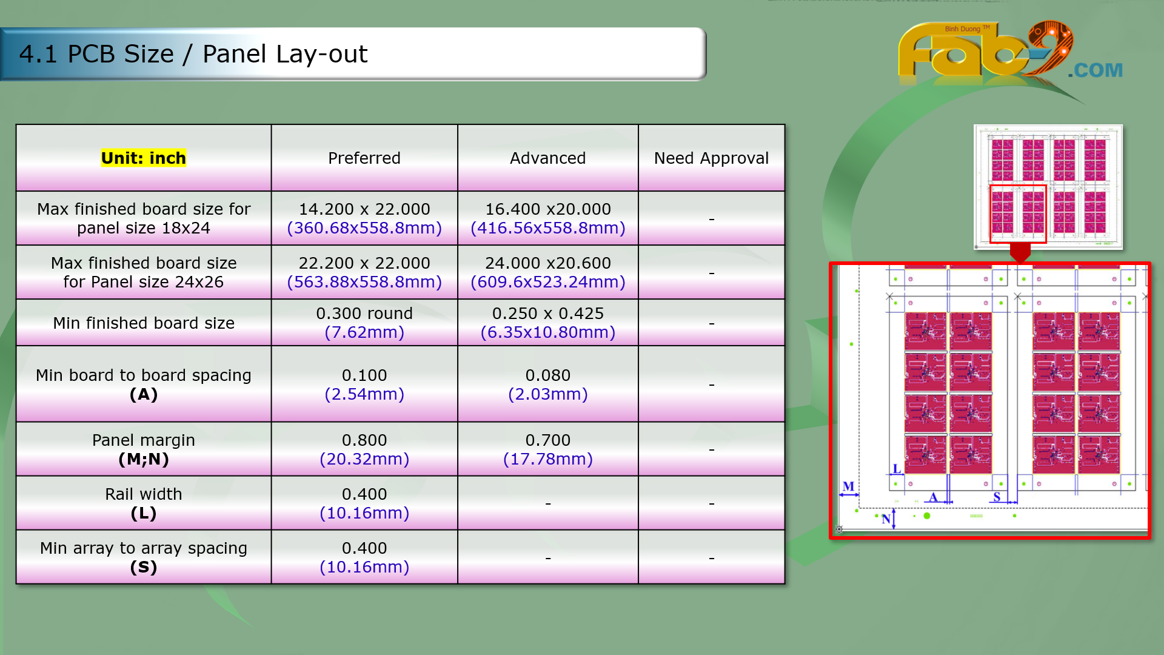Click the M margin label in the diagram
Viewport: 1164px width, 655px height.
(848, 486)
